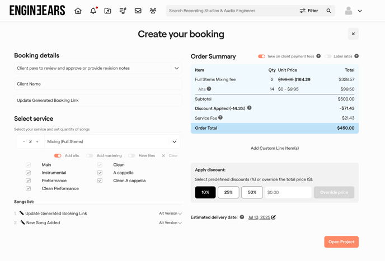The image size is (385, 261).
Task: Click the Open Project button
Action: coord(341,241)
